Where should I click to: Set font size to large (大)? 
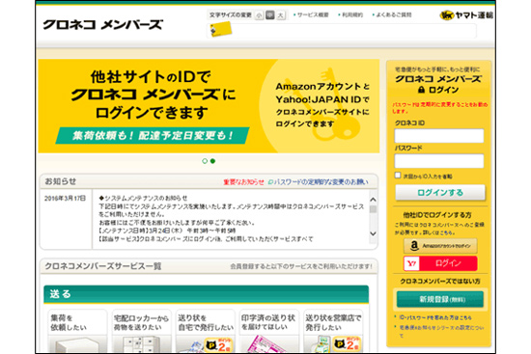(281, 15)
